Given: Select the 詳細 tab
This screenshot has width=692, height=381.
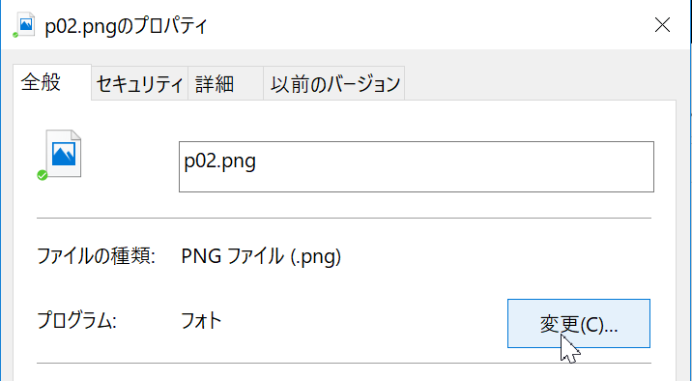Looking at the screenshot, I should pos(225,83).
